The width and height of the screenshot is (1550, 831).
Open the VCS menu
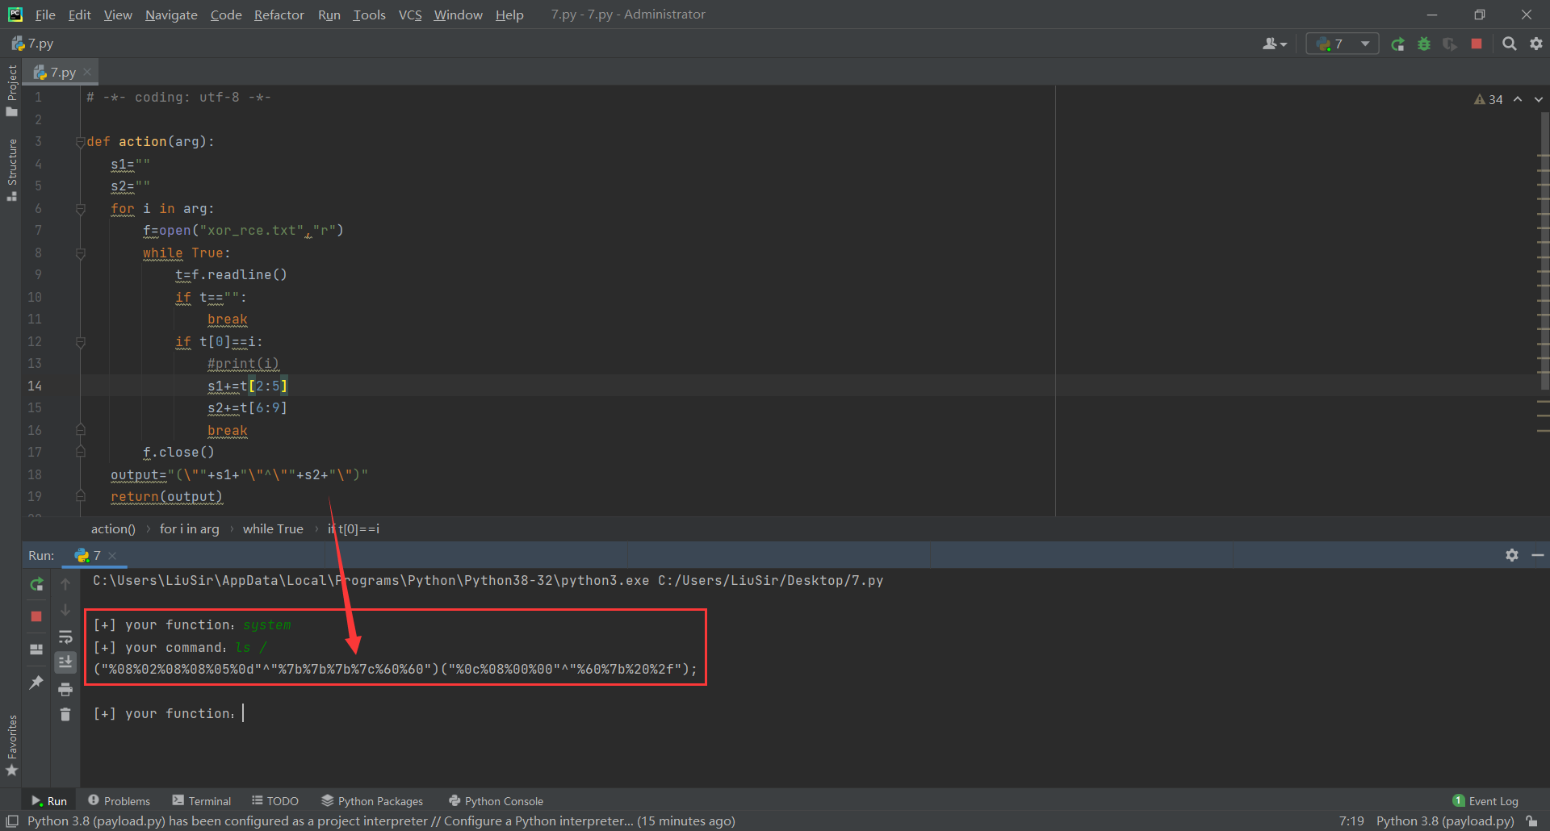(x=410, y=15)
